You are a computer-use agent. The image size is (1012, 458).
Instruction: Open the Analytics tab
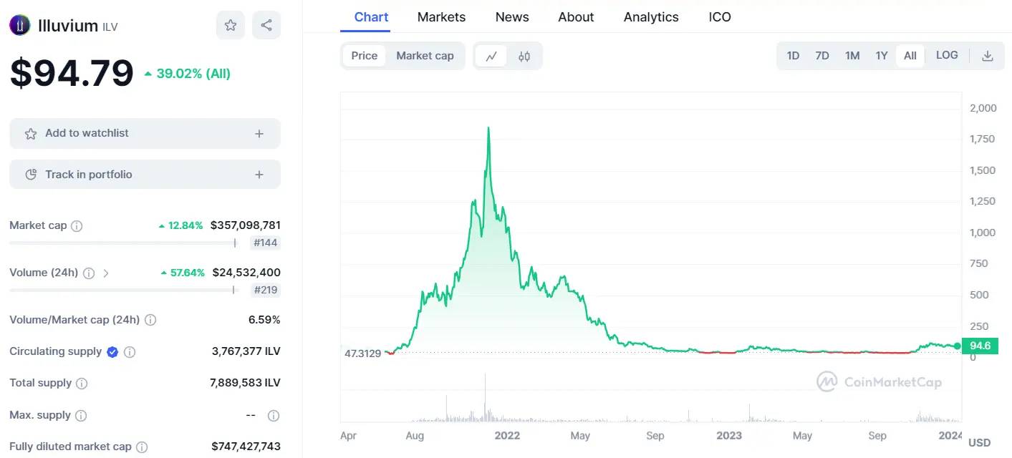[651, 17]
